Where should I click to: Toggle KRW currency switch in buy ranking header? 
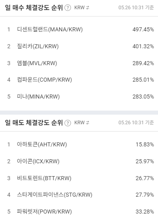click(82, 8)
